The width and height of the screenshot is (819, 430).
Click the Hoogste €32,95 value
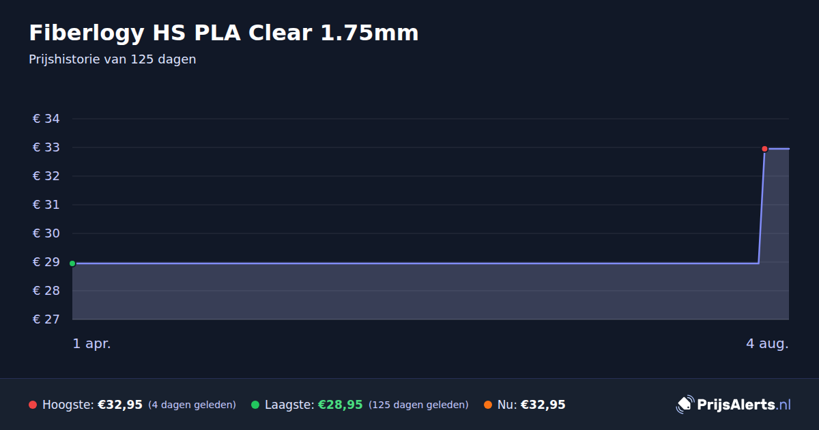point(120,405)
